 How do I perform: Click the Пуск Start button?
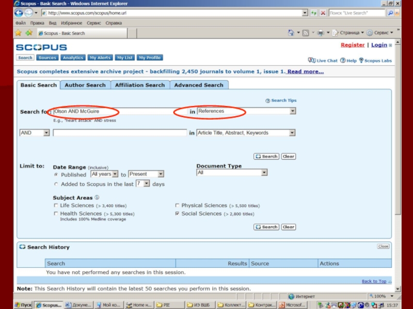pos(23,305)
